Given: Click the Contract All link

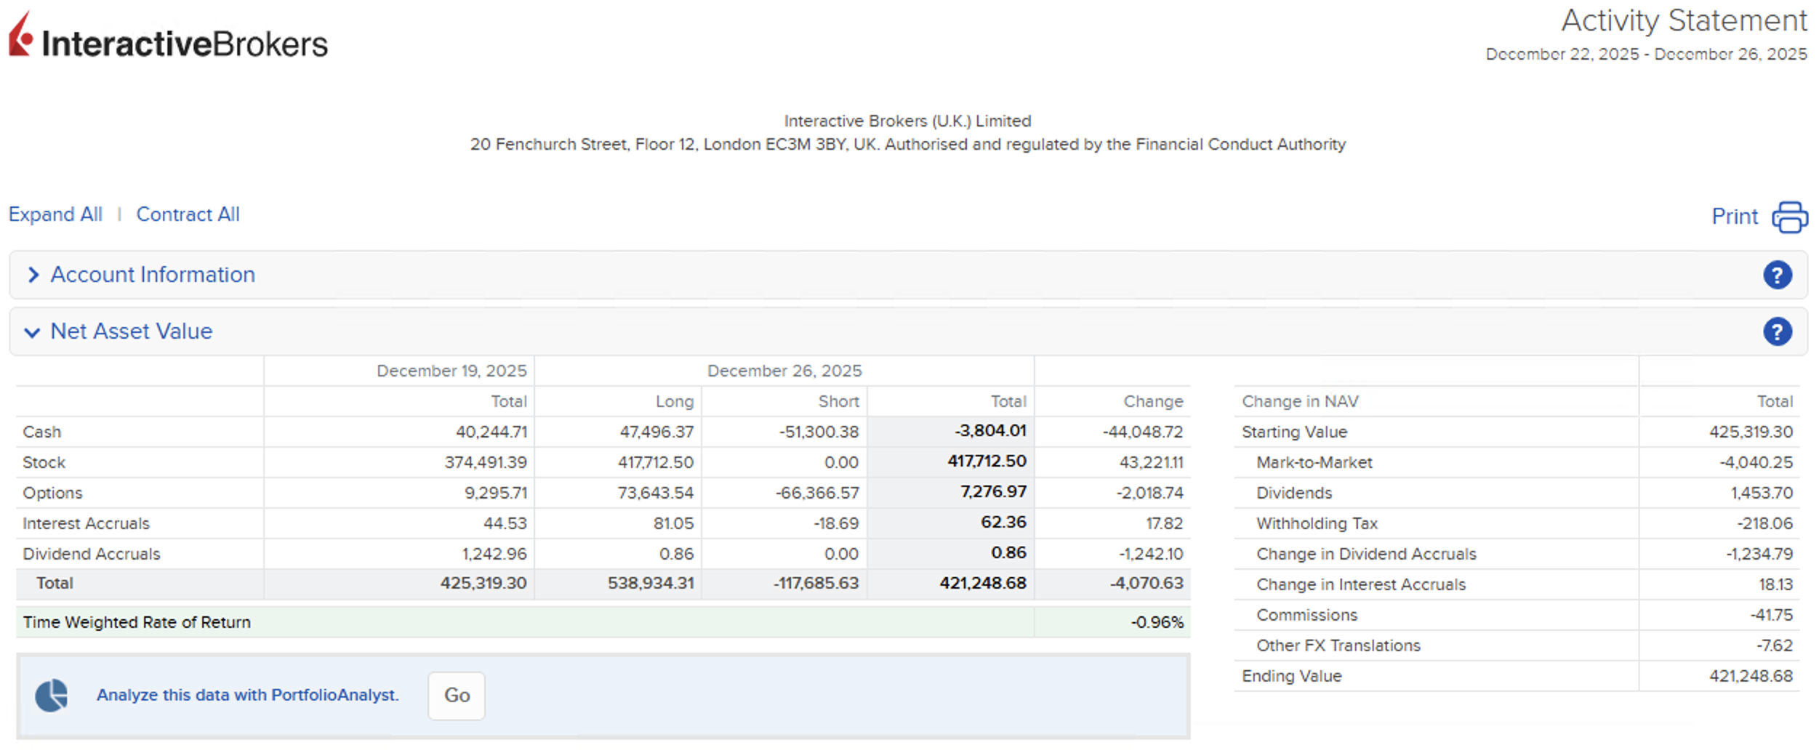Looking at the screenshot, I should 188,214.
